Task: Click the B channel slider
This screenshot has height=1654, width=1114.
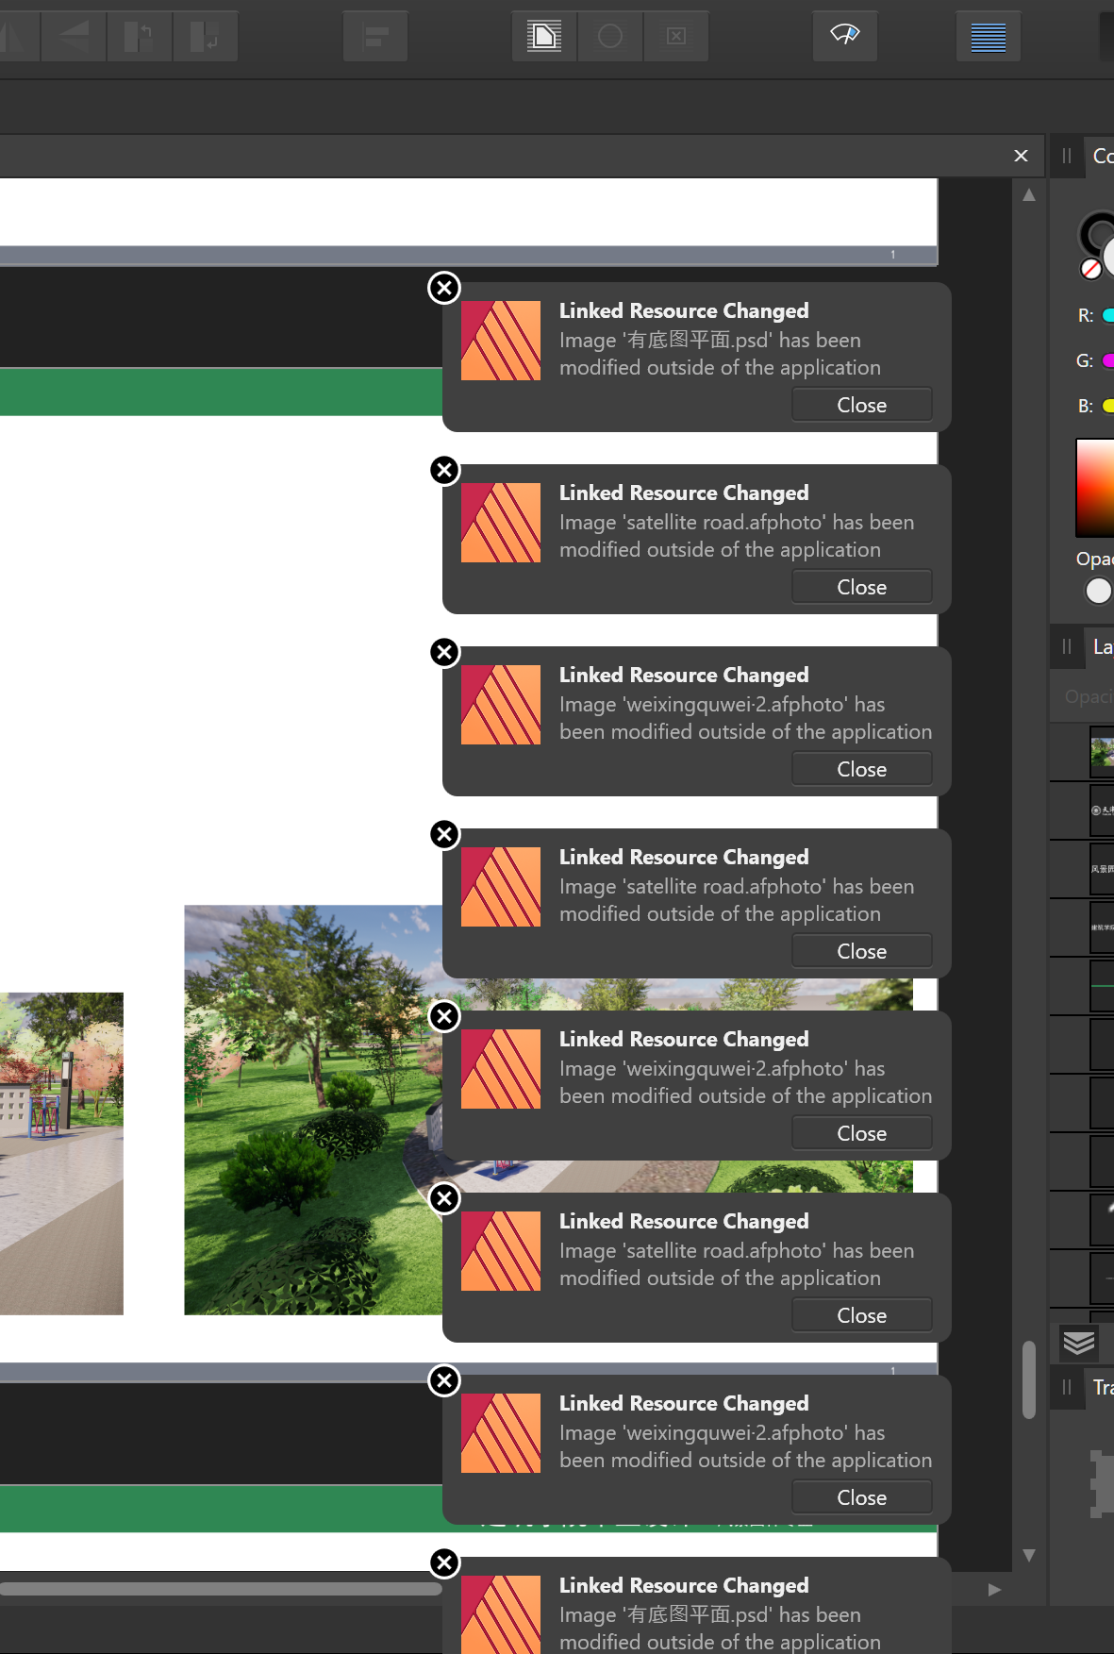Action: [x=1108, y=406]
